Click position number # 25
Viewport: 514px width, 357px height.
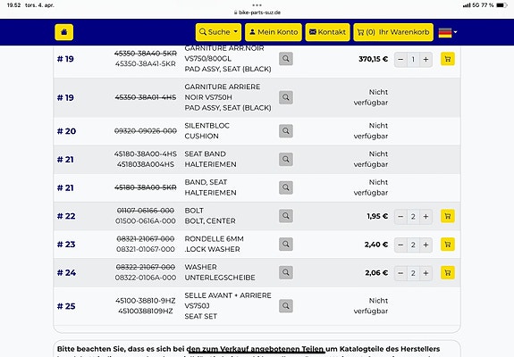point(66,306)
